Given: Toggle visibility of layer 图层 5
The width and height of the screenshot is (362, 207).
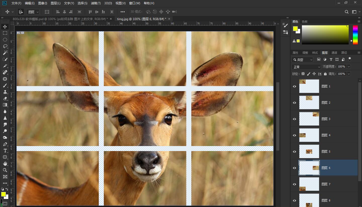Looking at the screenshot, I should 294,152.
